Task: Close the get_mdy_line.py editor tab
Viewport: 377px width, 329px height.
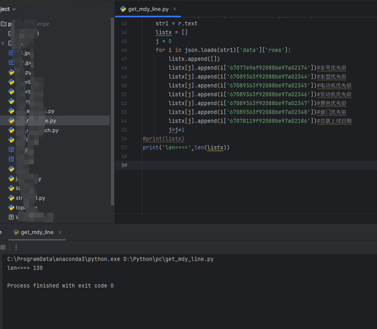Action: coord(174,9)
